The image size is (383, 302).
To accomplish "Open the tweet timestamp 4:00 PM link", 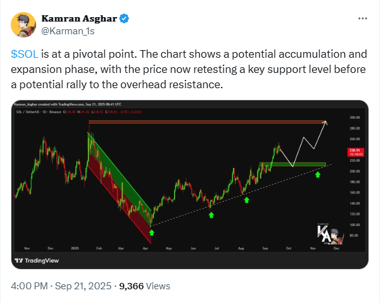I will tap(29, 286).
